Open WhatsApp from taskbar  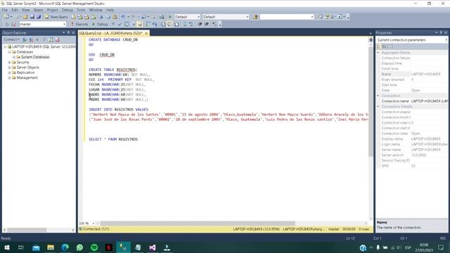tap(79, 247)
